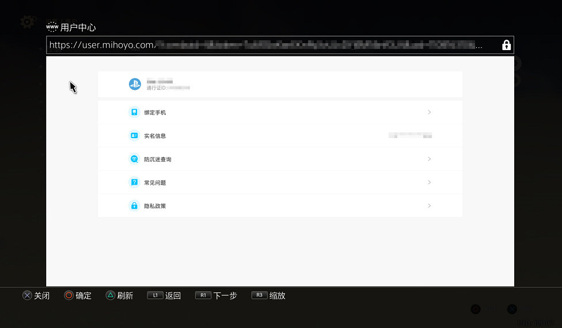The image size is (562, 328).
Task: Click the www globe icon beside 用户中心
Action: click(x=52, y=27)
